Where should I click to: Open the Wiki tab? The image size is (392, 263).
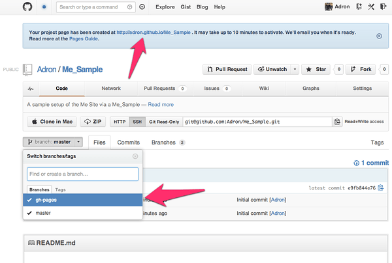point(264,89)
